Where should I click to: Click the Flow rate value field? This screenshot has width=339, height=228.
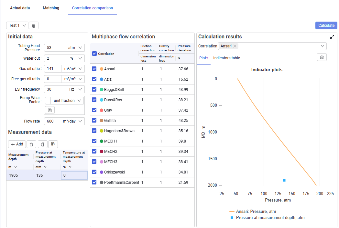[x=52, y=121]
